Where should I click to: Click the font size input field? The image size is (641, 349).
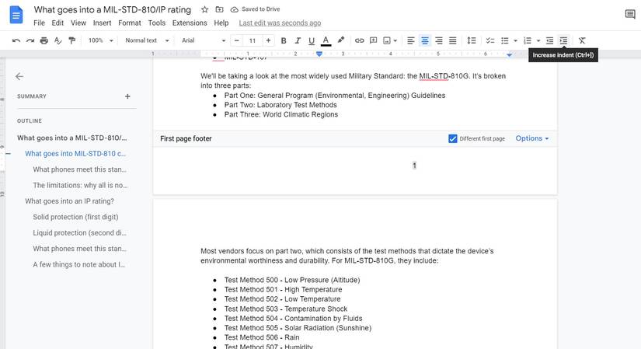click(253, 40)
